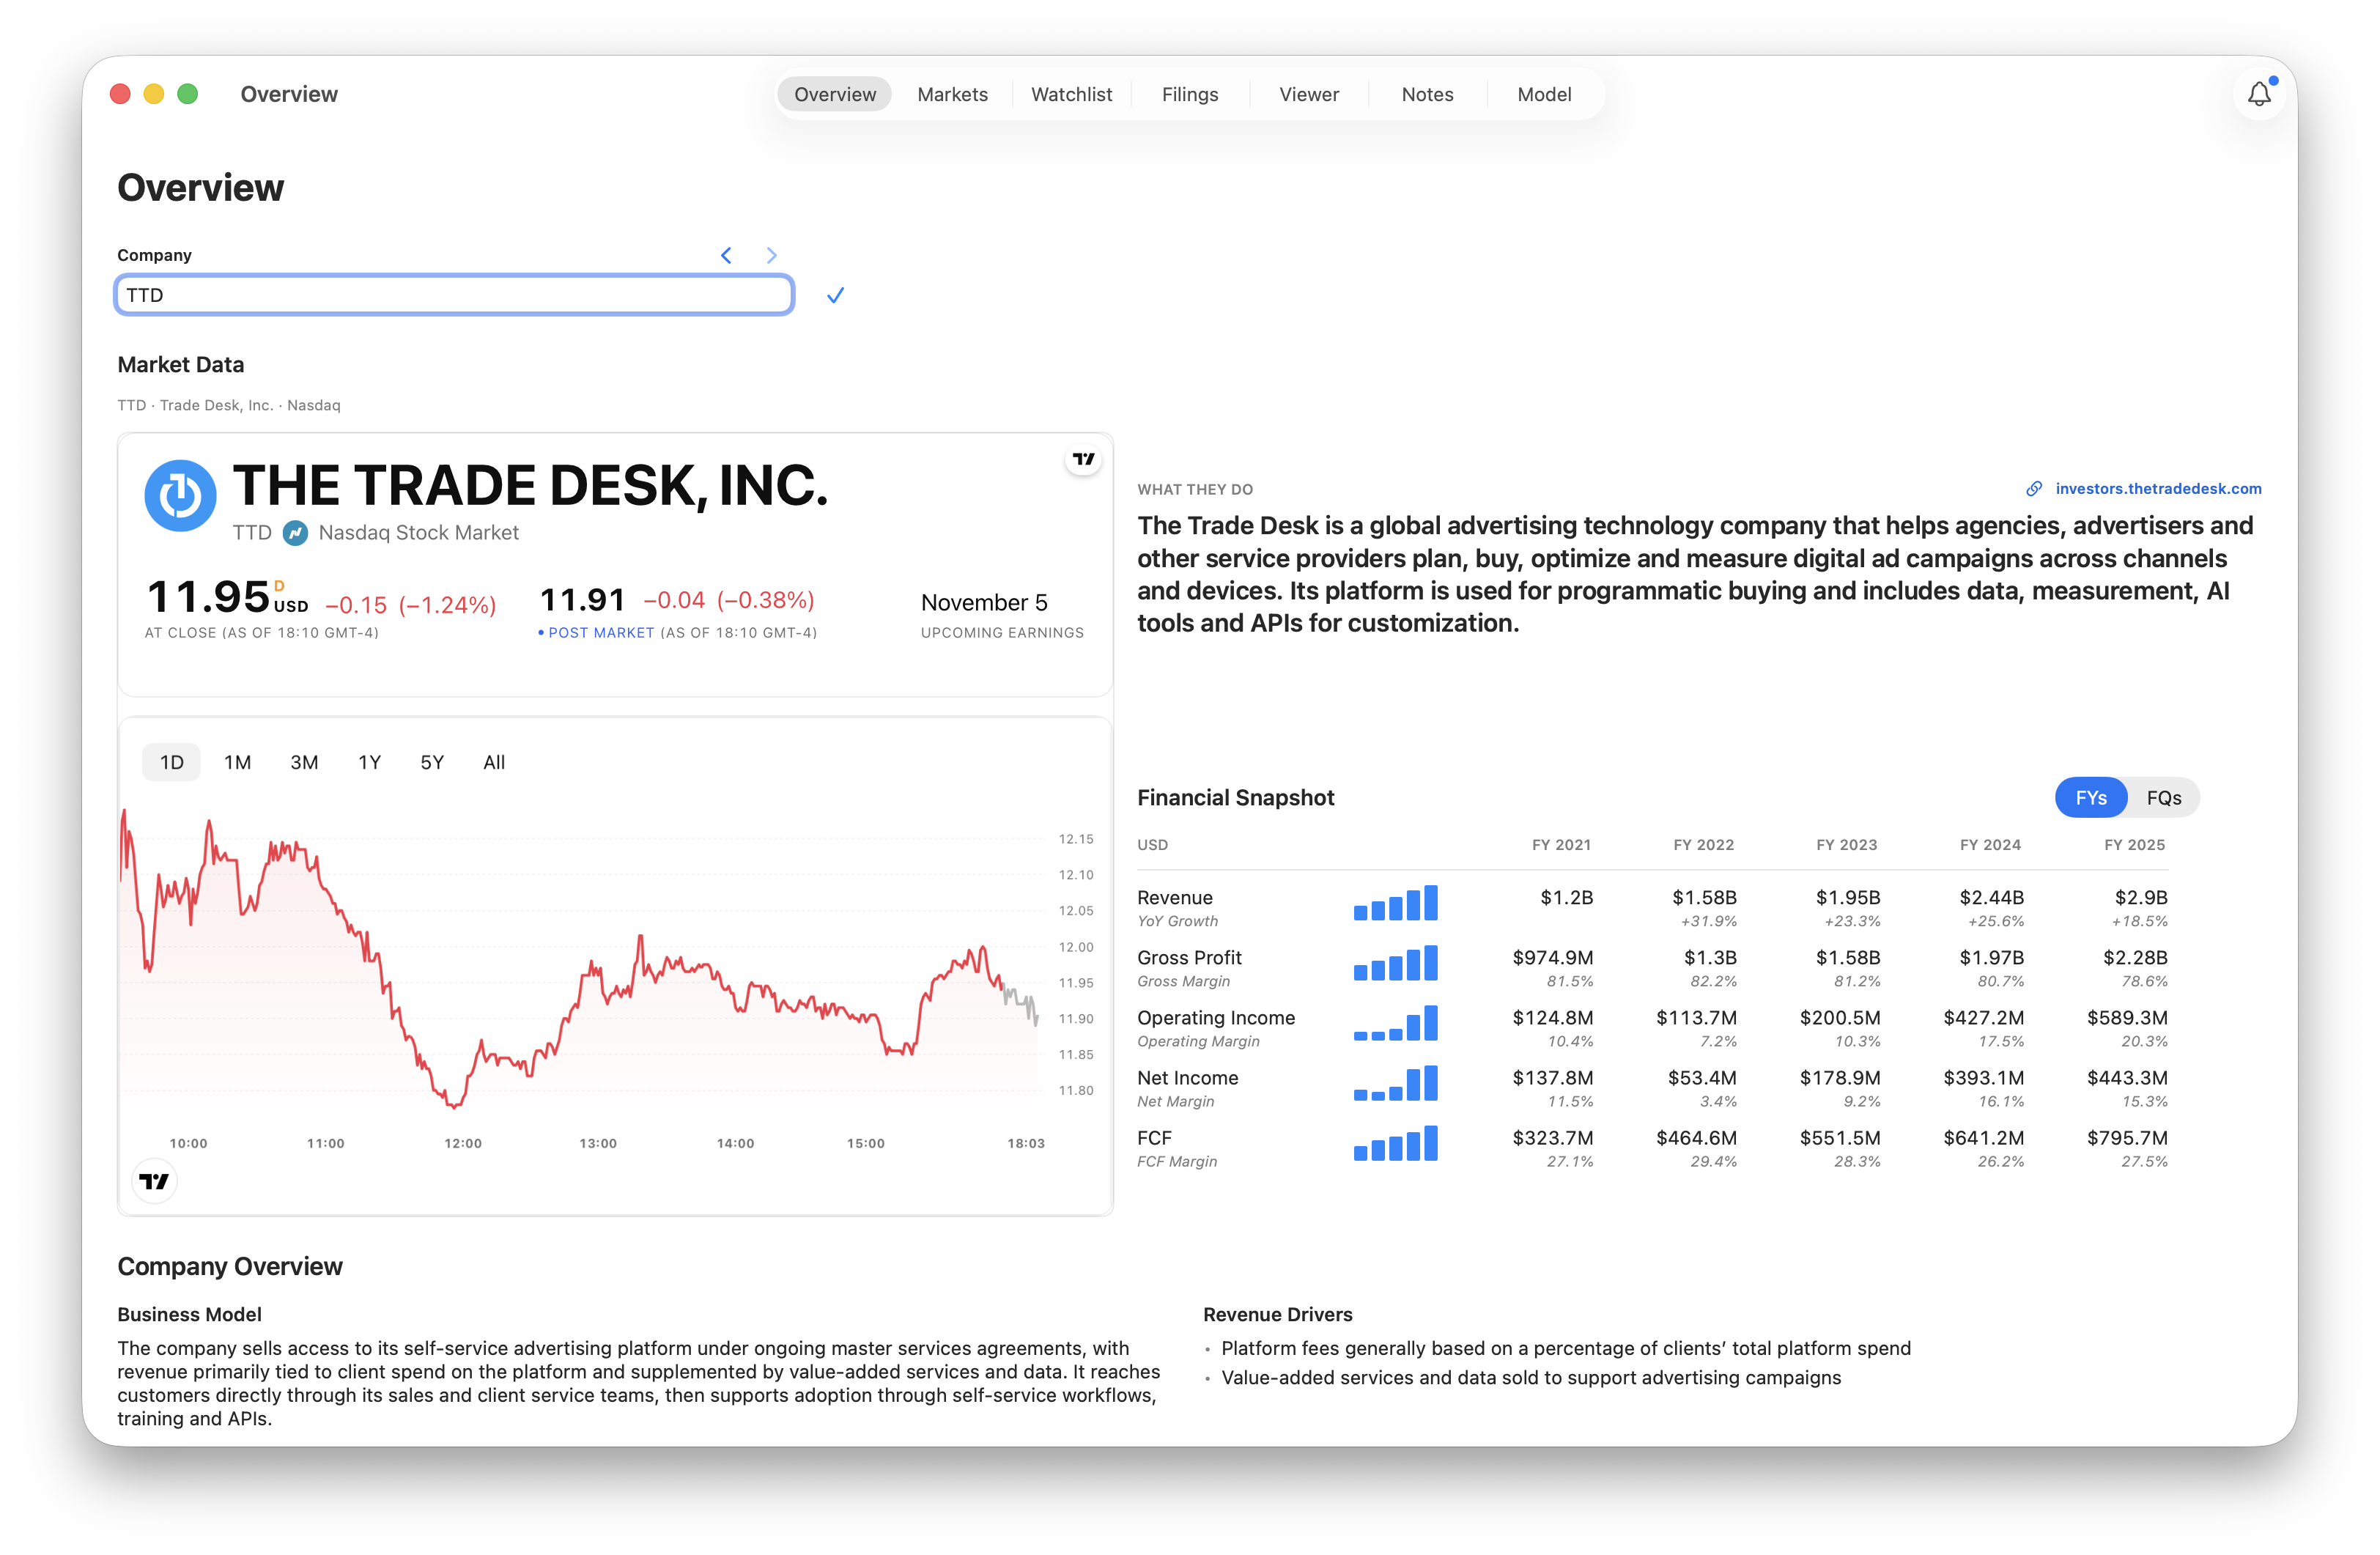Screen dimensions: 2380x1555
Task: Click the Operating Income sparkline bars
Action: tap(1395, 1023)
